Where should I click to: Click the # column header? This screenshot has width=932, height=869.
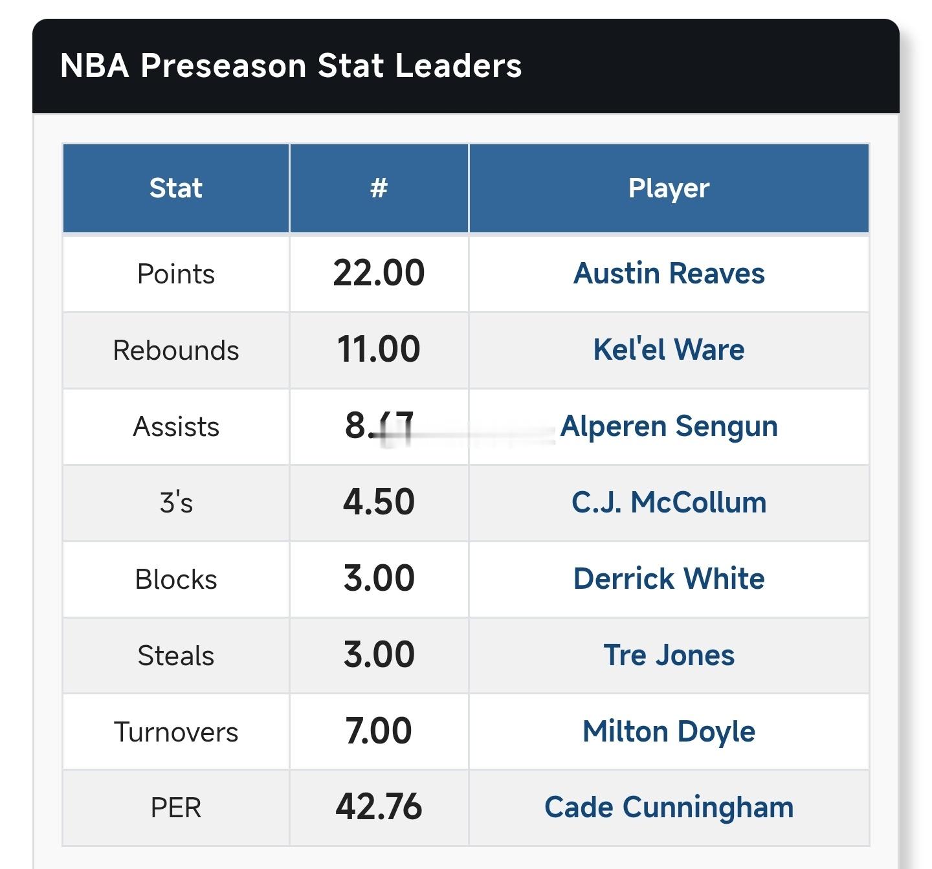coord(379,188)
